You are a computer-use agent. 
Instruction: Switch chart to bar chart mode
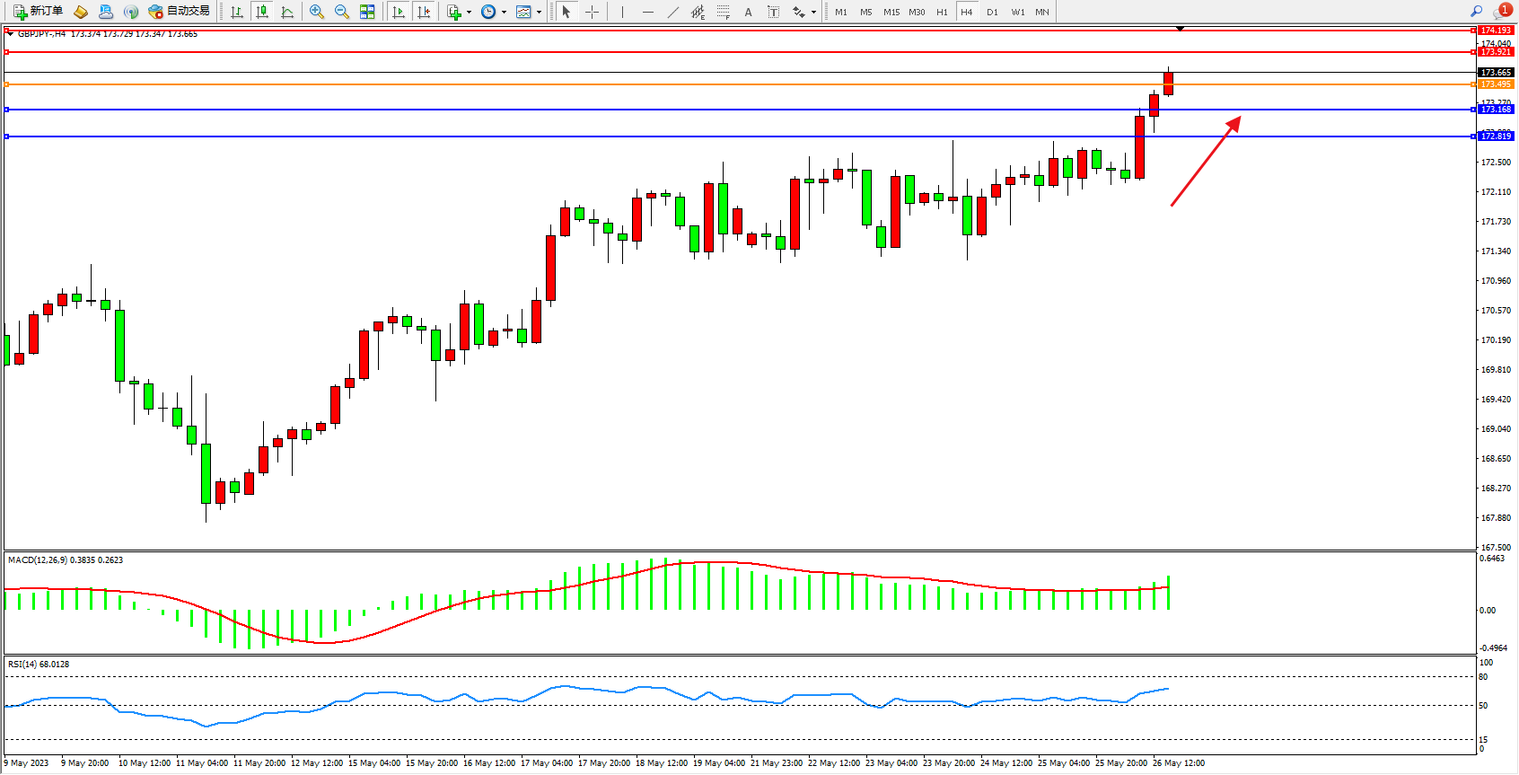(237, 12)
